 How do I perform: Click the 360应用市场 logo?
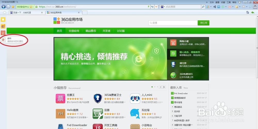point(68,21)
